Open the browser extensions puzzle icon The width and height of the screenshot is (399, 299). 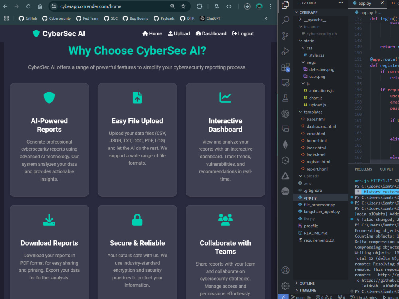point(199,6)
